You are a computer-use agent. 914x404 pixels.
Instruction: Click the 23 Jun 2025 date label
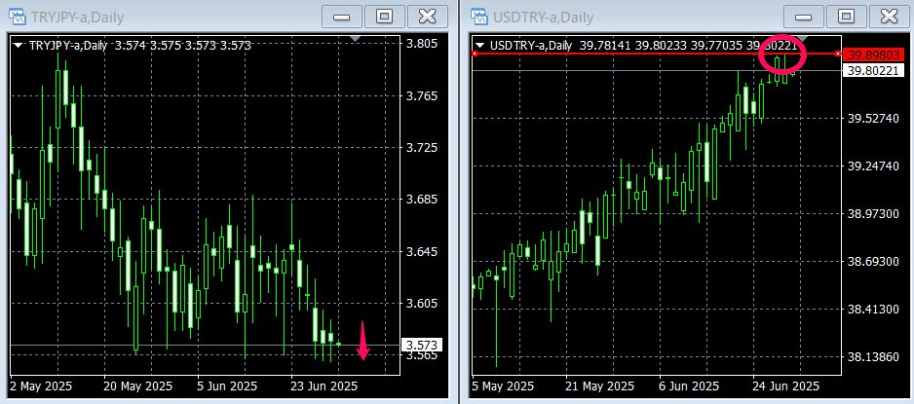(x=325, y=386)
